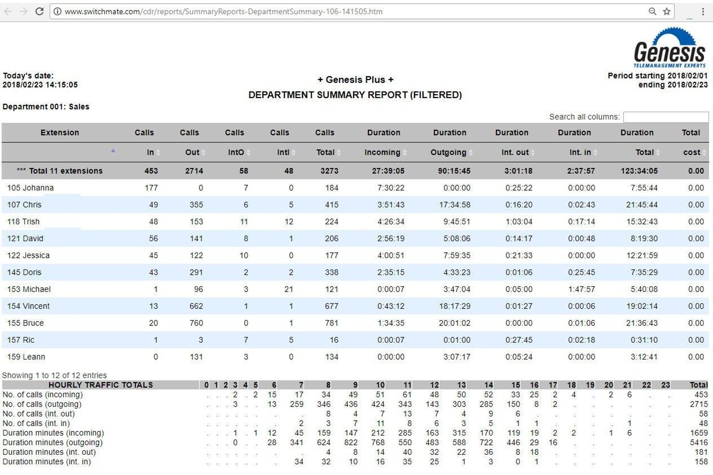Select the 118 Trish extension

(x=23, y=221)
